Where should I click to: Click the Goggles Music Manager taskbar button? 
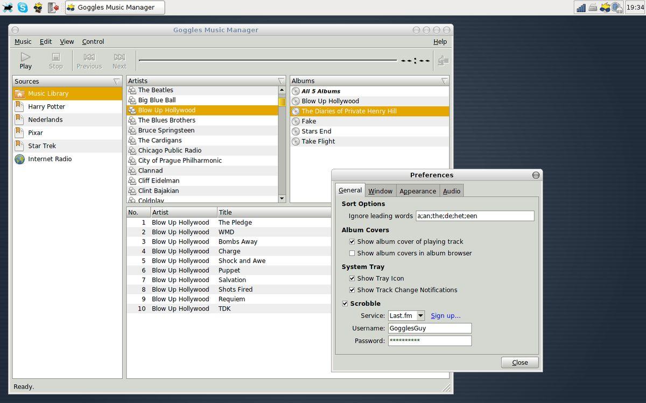[x=115, y=8]
